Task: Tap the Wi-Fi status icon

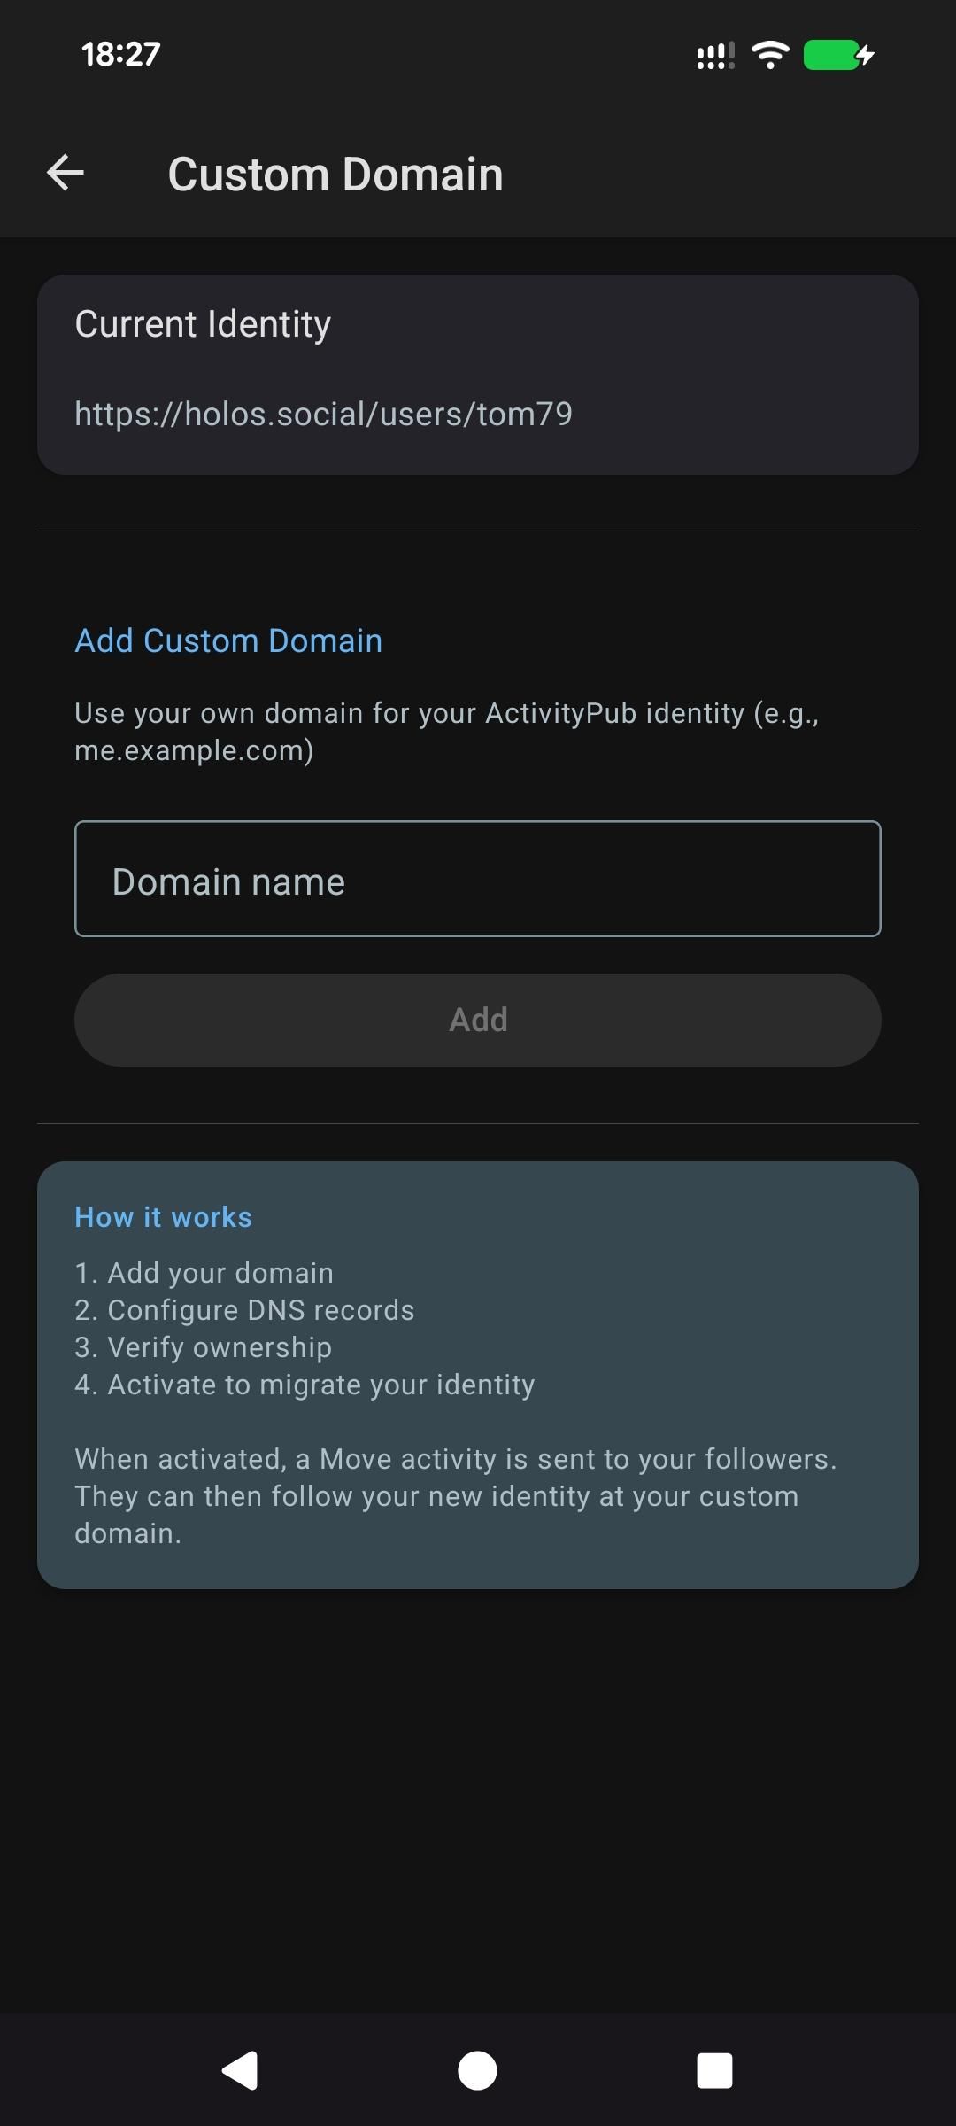Action: (769, 55)
